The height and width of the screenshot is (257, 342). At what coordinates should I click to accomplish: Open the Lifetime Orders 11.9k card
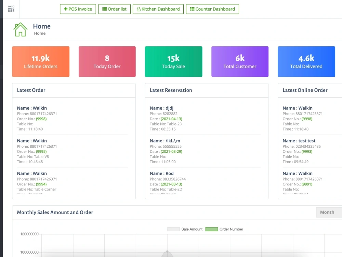coord(41,61)
